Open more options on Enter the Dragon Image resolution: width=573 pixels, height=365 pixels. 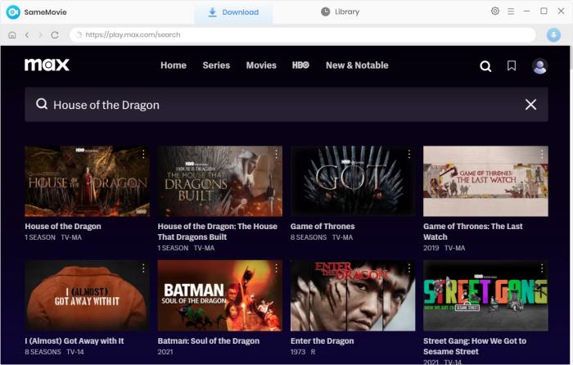coord(408,268)
